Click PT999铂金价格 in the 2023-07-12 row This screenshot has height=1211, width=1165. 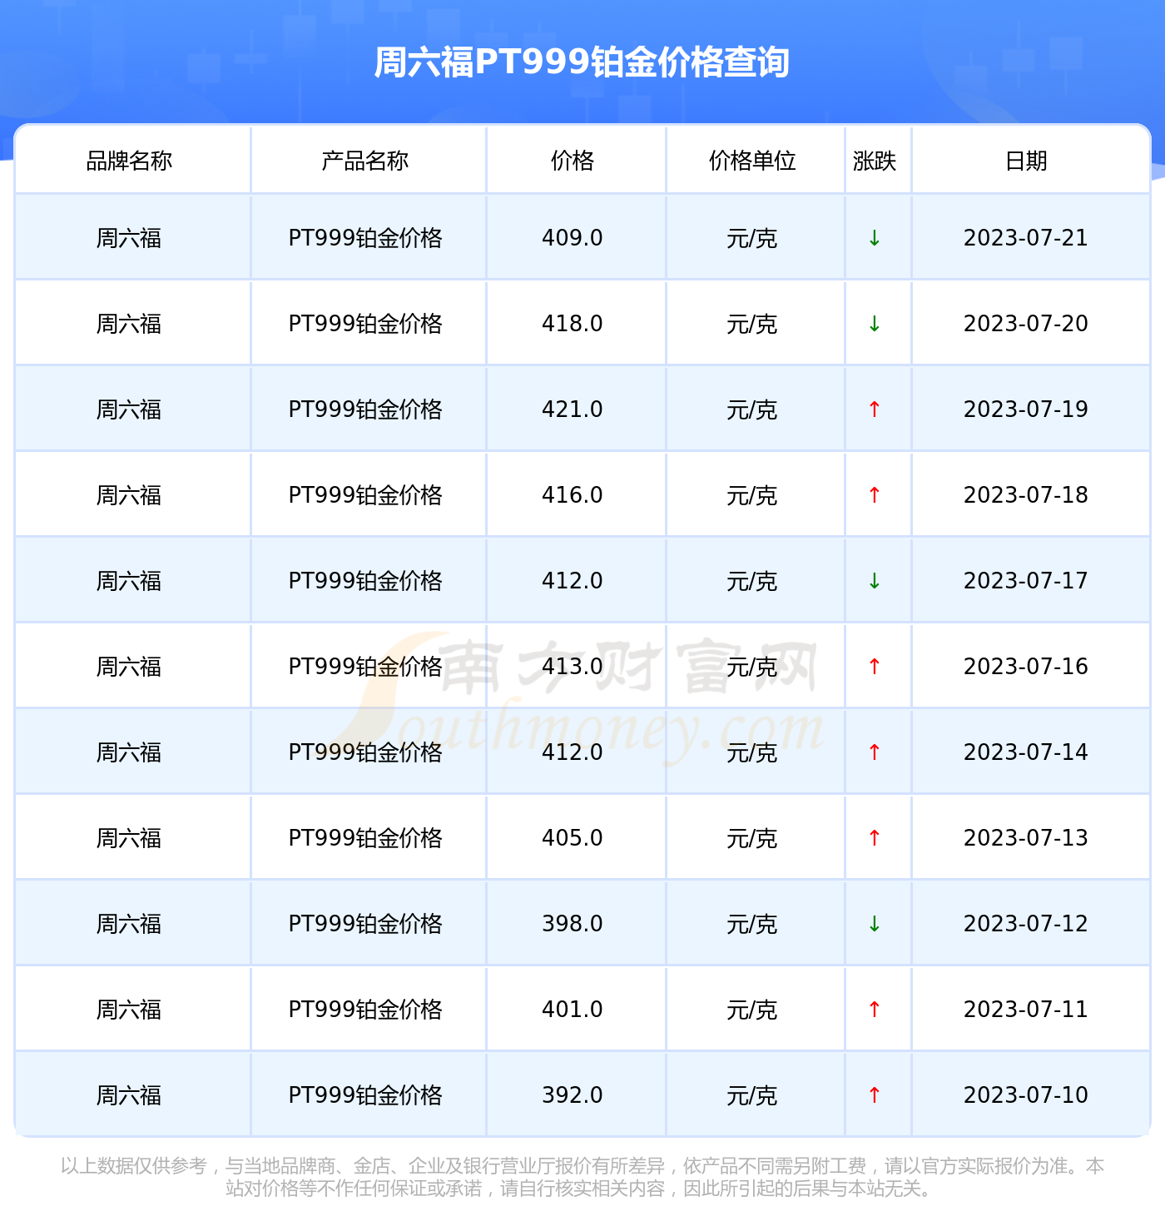pyautogui.click(x=365, y=924)
